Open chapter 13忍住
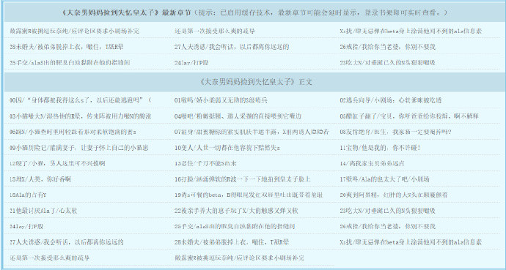The image size is (506, 270). 205,163
